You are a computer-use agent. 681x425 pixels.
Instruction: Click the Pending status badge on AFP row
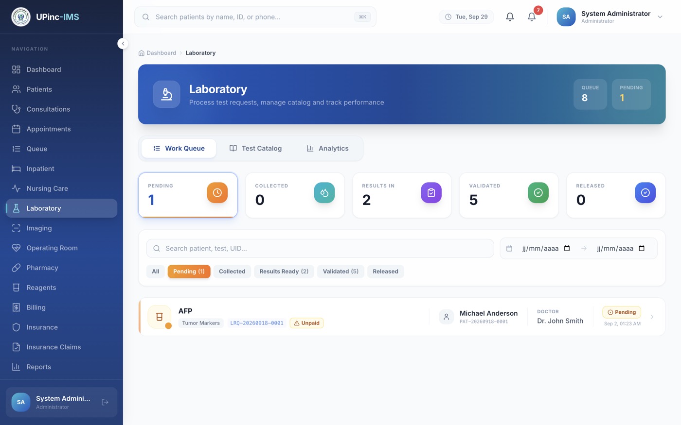pos(622,312)
